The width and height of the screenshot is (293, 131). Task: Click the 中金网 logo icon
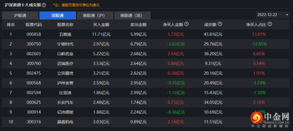[x=256, y=118]
